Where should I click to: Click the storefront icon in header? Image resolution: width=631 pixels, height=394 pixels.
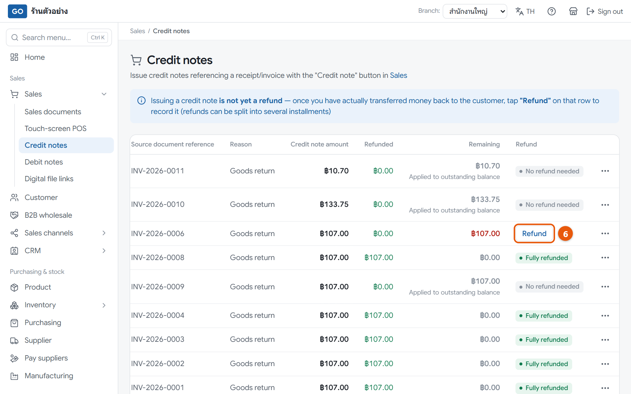tap(573, 11)
